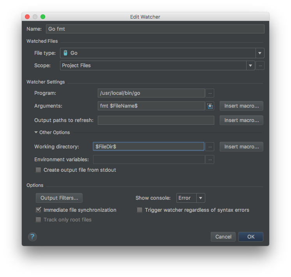Browse working directory with ellipsis button
This screenshot has height=277, width=291.
210,147
